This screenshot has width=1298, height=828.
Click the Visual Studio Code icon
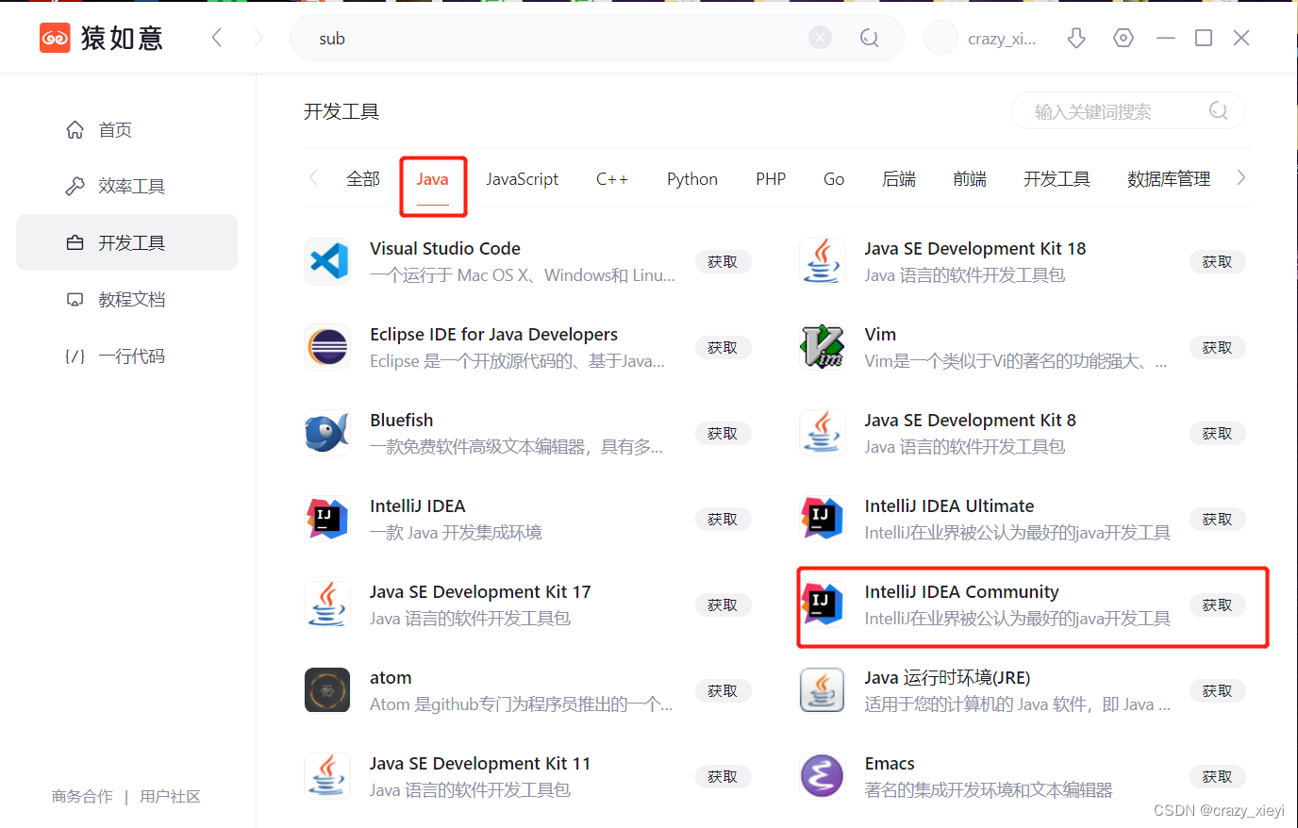click(327, 261)
